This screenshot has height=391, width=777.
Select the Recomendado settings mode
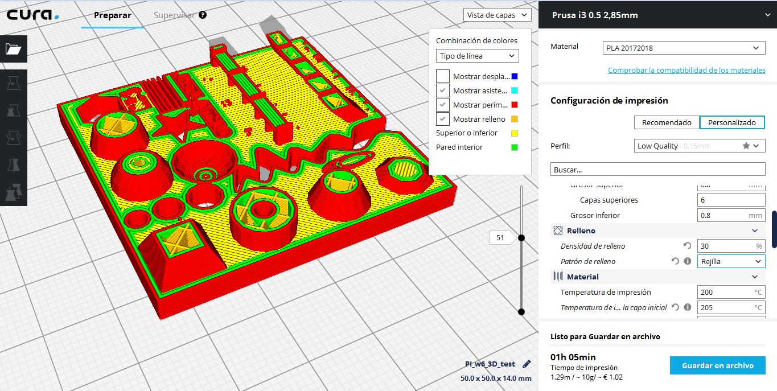click(667, 122)
